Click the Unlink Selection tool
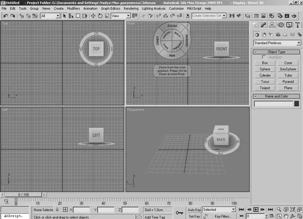This screenshot has height=219, width=303. coord(28,16)
